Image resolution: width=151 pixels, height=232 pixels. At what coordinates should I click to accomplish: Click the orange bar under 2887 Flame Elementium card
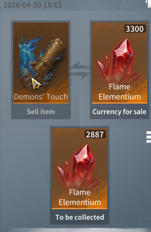80,208
